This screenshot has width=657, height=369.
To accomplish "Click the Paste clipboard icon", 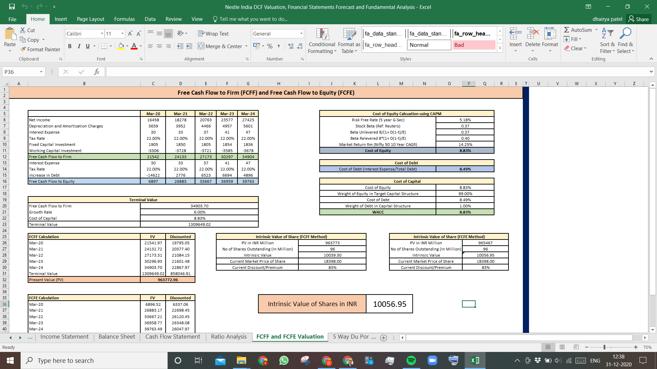I will [x=10, y=34].
